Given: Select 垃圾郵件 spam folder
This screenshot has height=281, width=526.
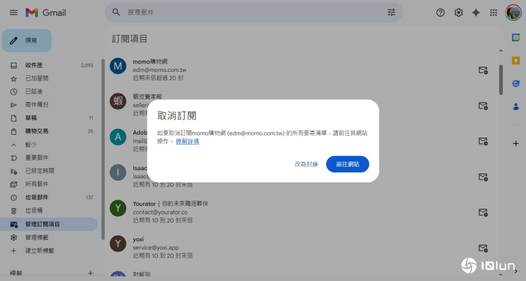Looking at the screenshot, I should tap(36, 198).
